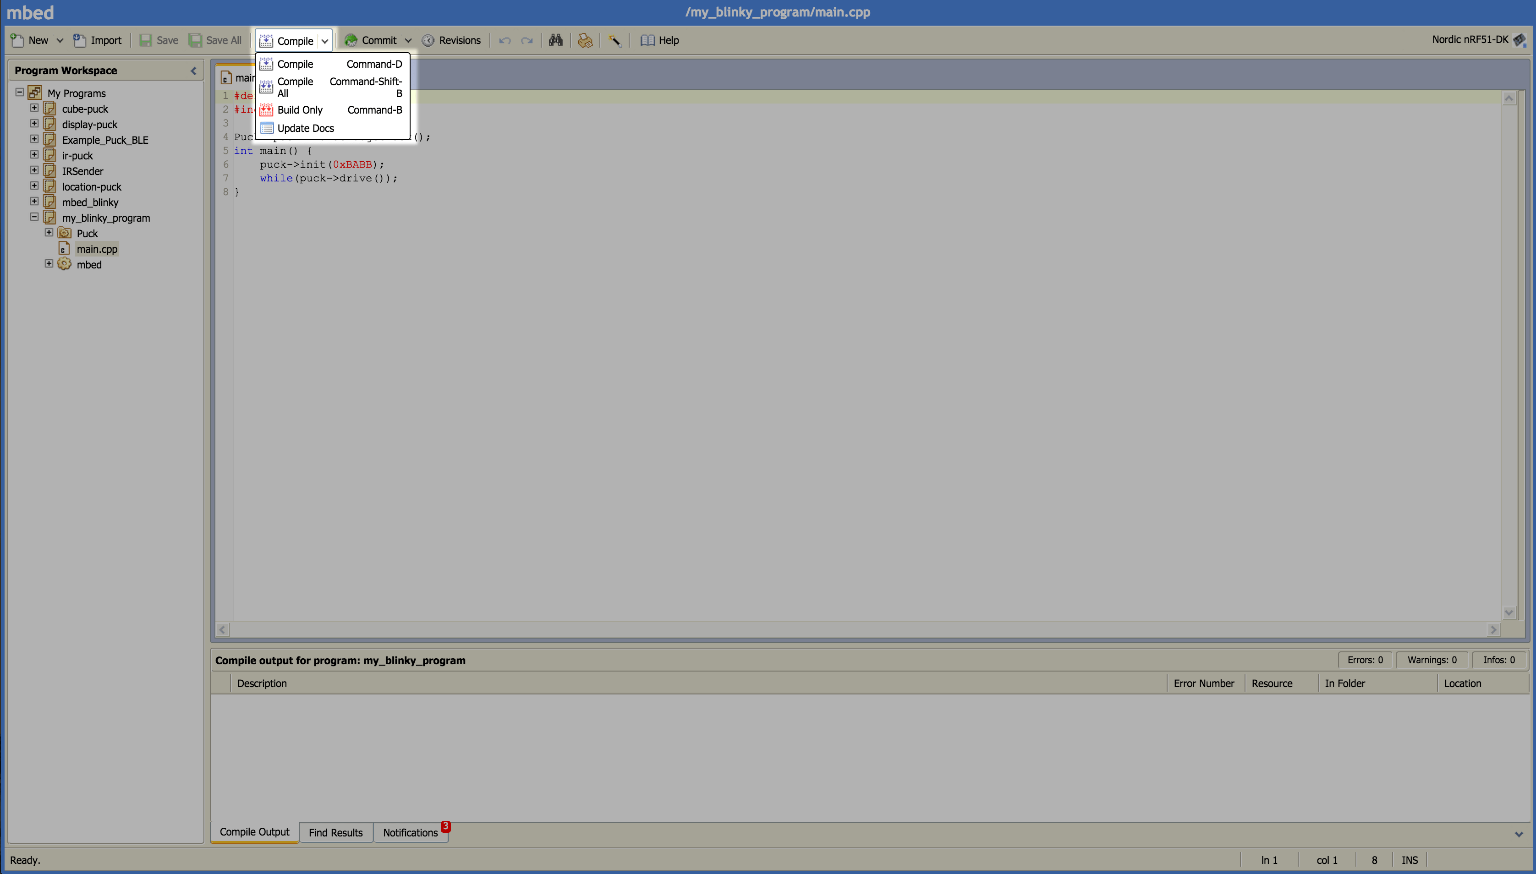1536x874 pixels.
Task: Collapse the Program Workspace panel
Action: point(193,71)
